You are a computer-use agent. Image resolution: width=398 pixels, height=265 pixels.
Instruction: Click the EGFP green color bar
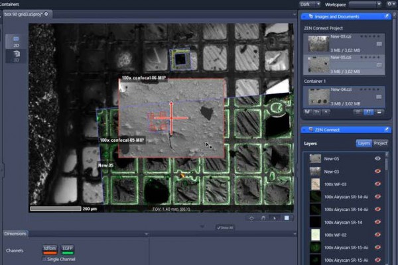point(68,252)
